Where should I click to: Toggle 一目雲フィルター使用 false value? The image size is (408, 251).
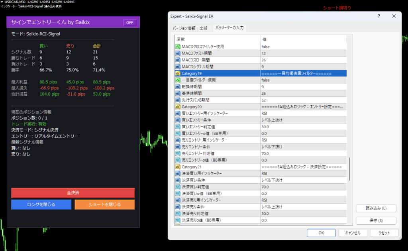coord(303,80)
